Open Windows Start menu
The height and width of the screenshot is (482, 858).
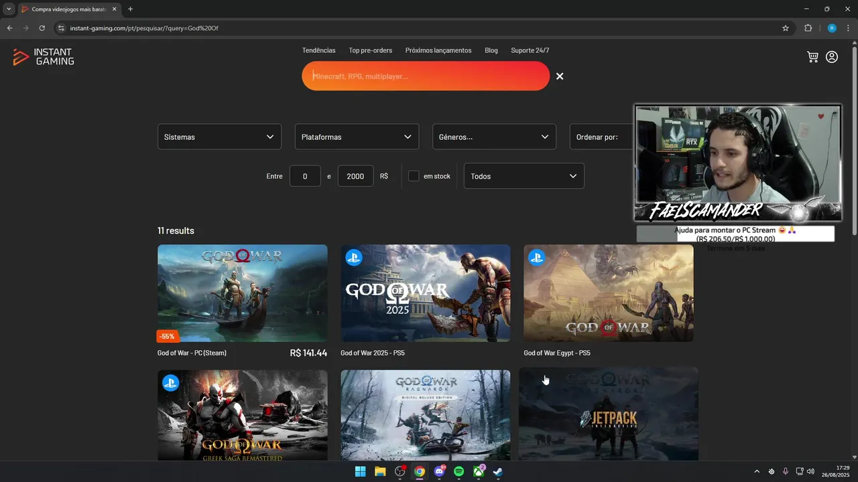click(360, 471)
